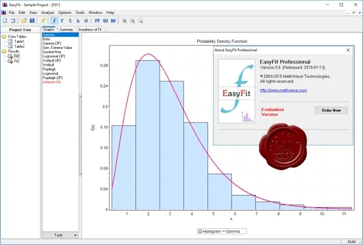Click the Gamma legend entry
The width and height of the screenshot is (363, 245).
(231, 231)
